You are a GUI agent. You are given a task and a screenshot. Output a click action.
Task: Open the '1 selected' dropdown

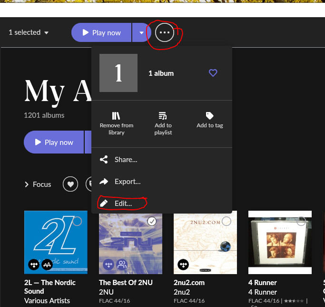click(29, 32)
